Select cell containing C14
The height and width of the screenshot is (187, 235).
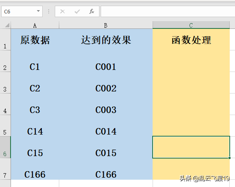(x=35, y=126)
